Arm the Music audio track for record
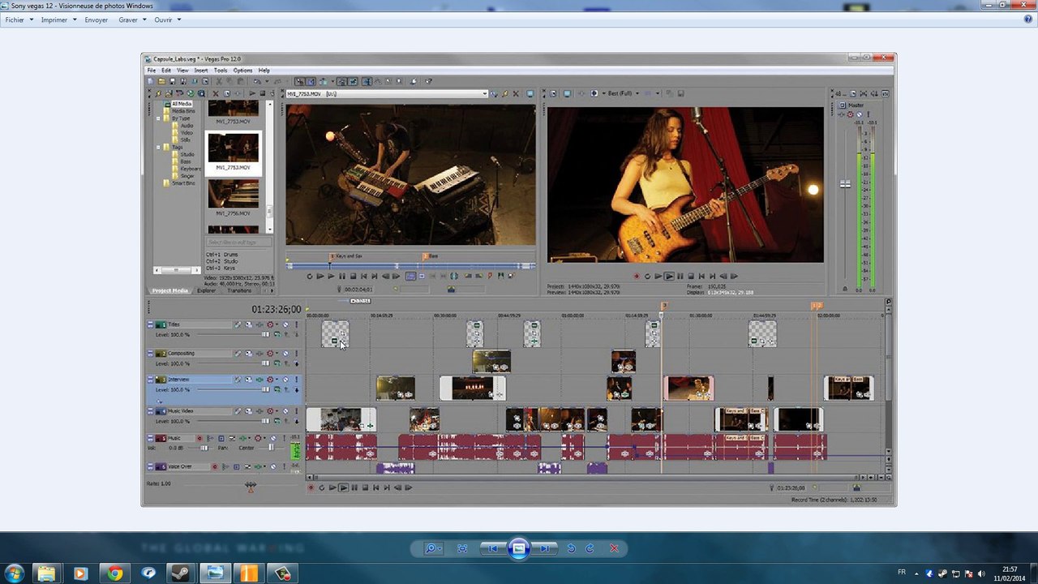 point(199,439)
